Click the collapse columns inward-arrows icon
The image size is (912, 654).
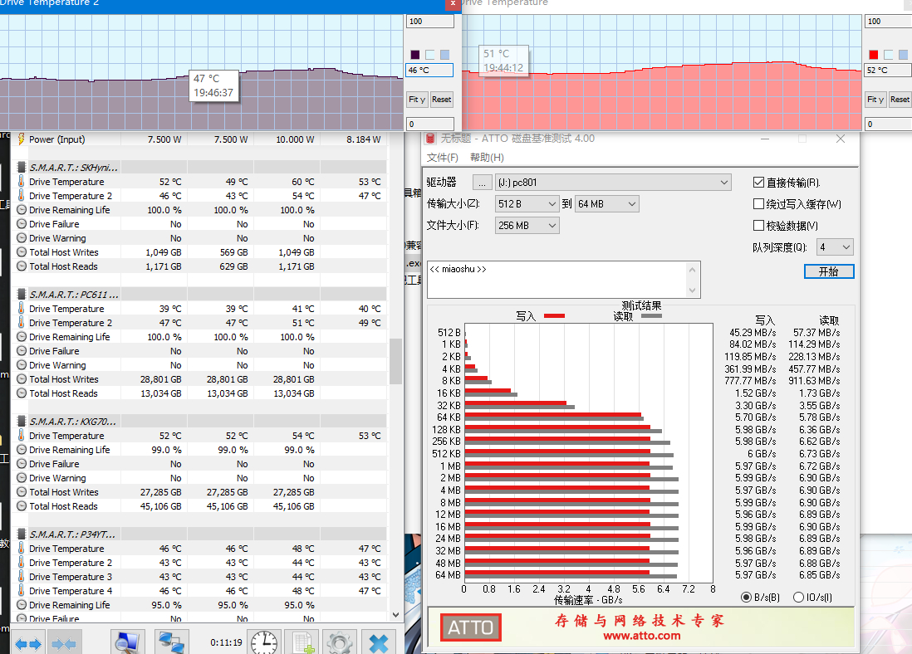[64, 643]
